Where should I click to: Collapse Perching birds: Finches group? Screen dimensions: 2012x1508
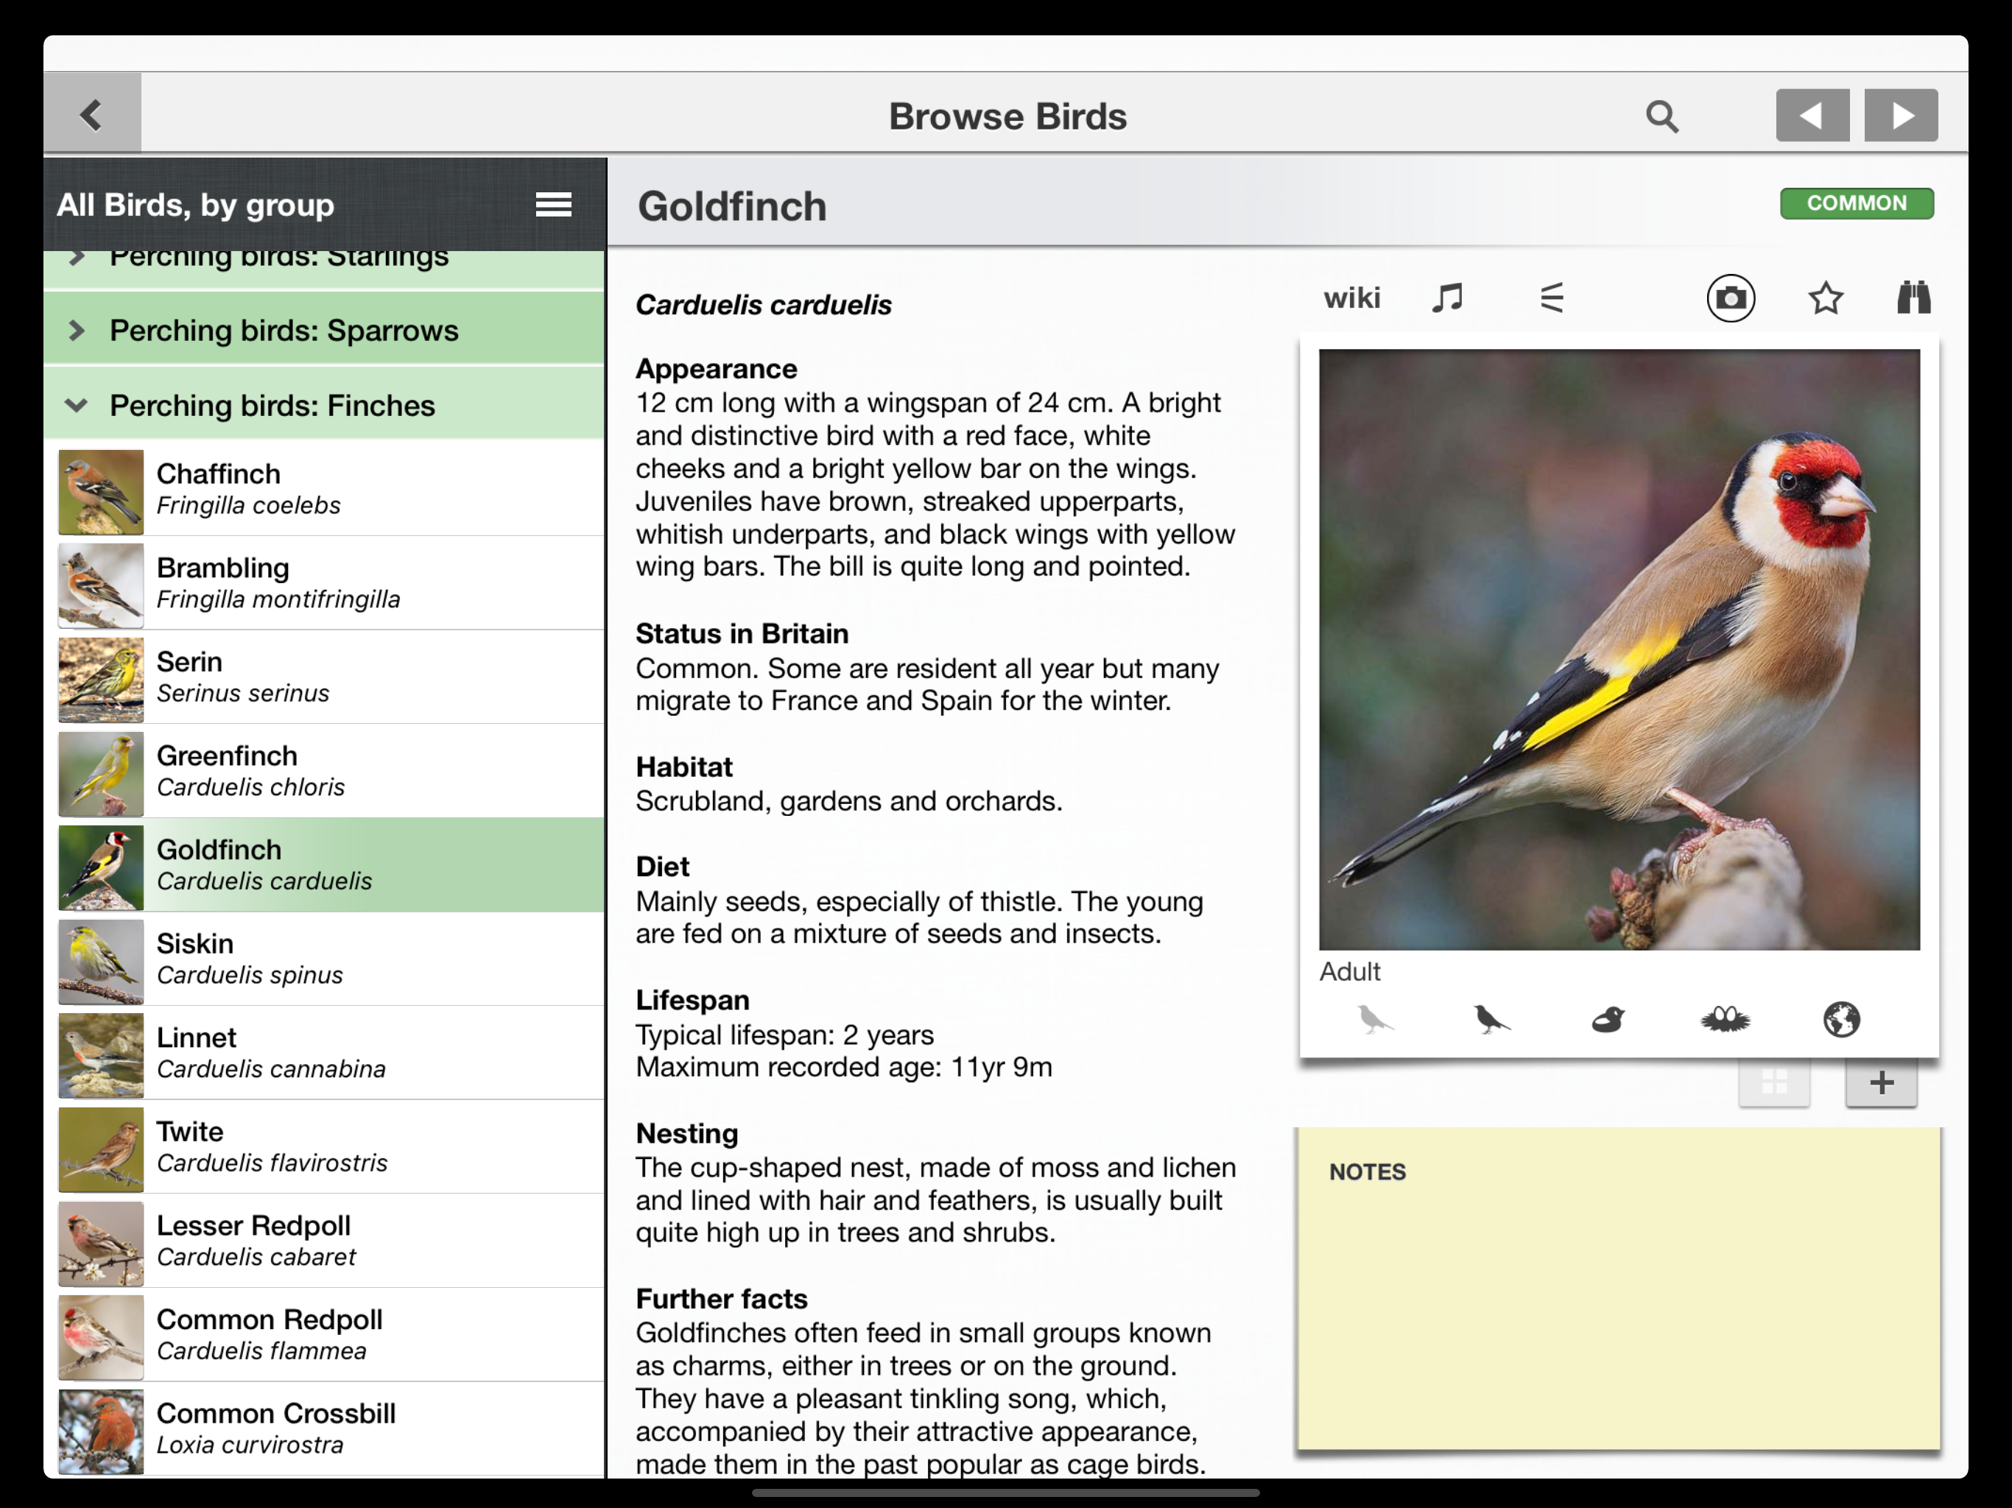click(x=324, y=405)
